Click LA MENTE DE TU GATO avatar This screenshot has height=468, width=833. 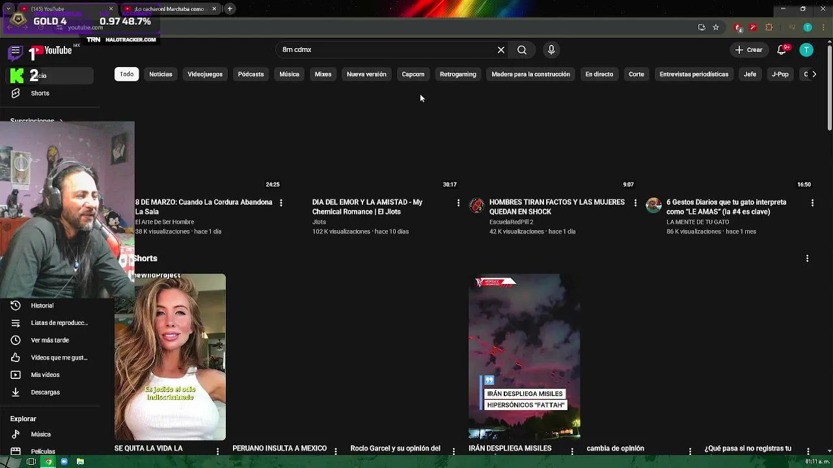[x=654, y=206]
